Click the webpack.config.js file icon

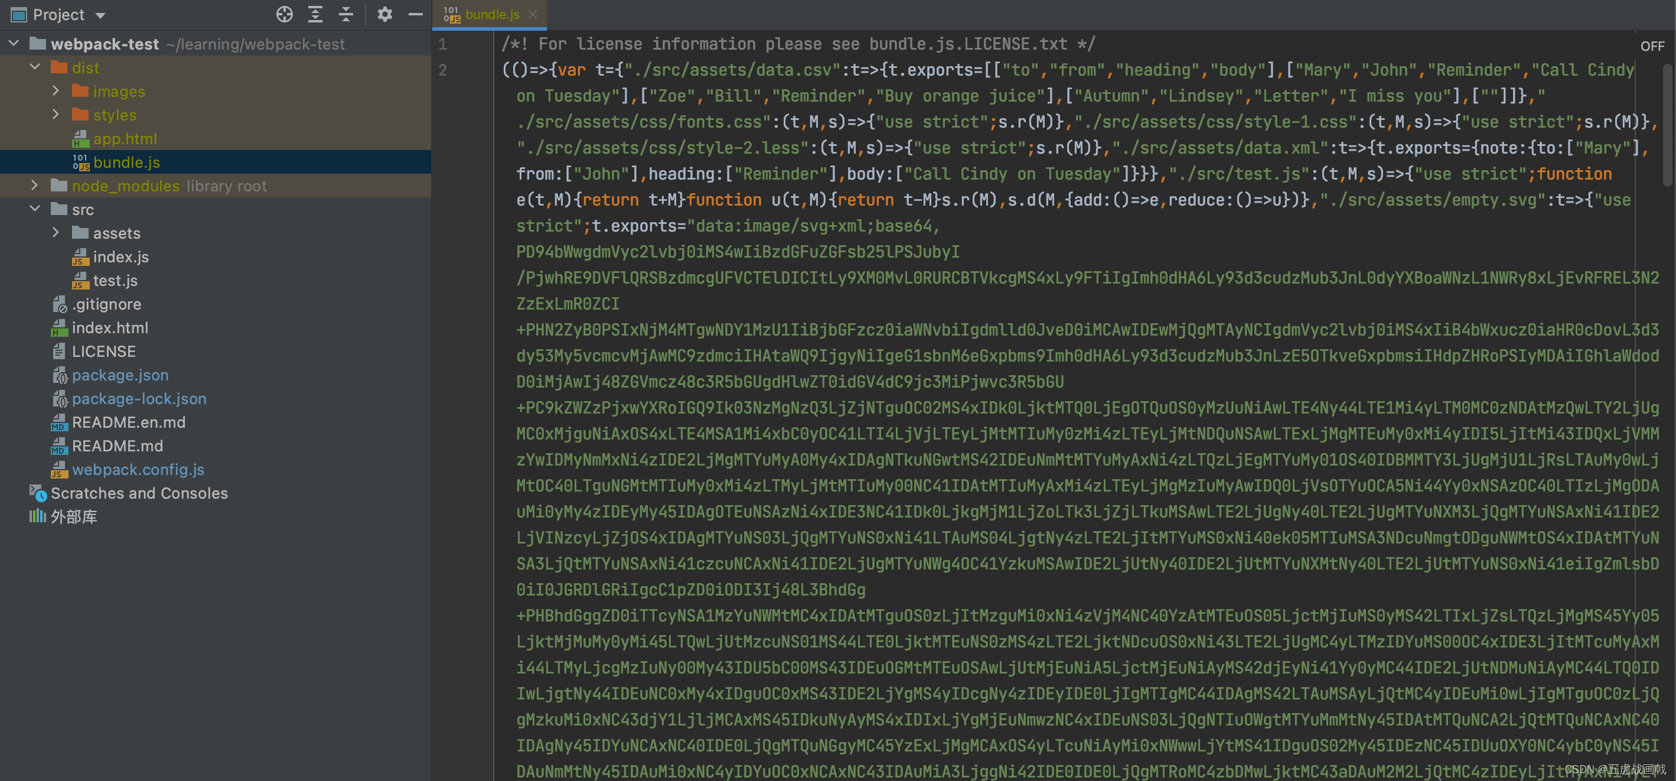tap(59, 469)
